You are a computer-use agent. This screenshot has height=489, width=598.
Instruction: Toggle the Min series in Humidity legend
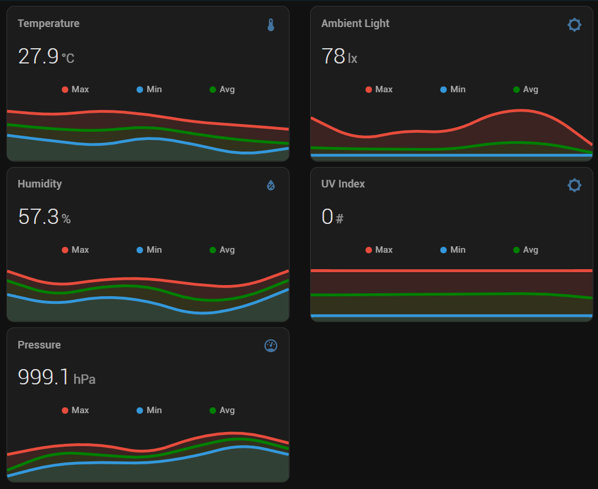coord(149,250)
